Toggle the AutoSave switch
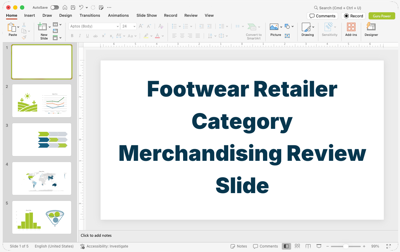The image size is (400, 252). 55,7
